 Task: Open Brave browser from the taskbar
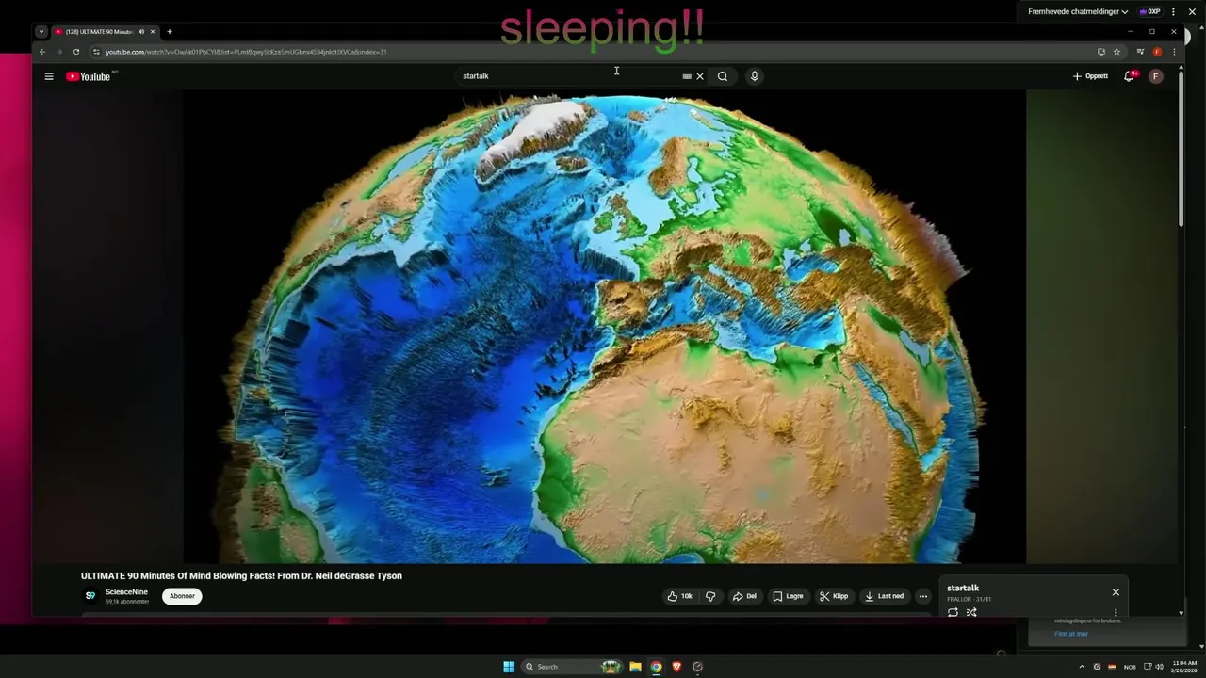click(676, 667)
